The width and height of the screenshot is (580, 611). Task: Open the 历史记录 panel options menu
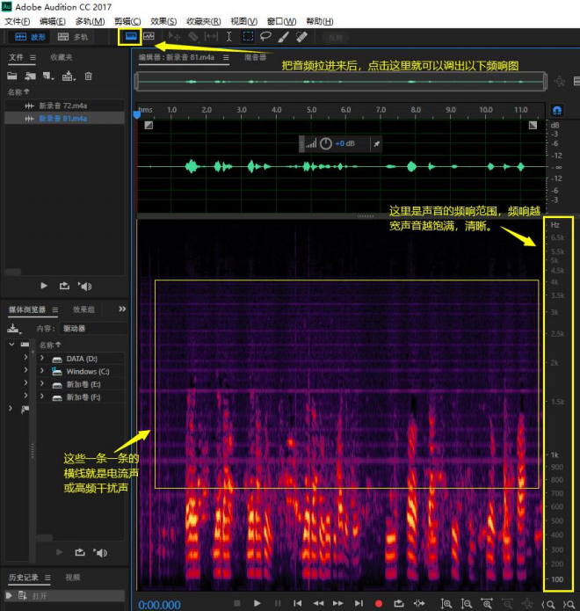click(47, 578)
